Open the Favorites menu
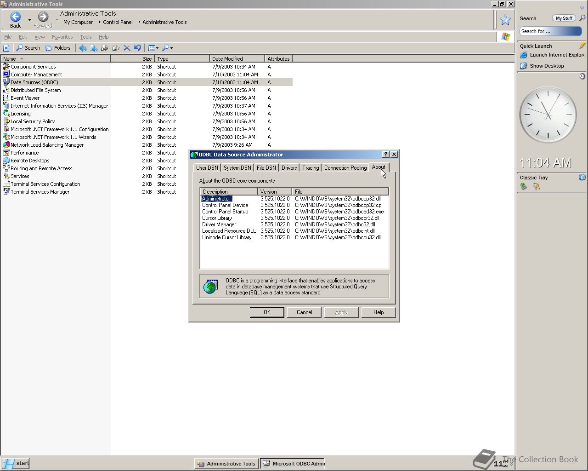 click(62, 37)
